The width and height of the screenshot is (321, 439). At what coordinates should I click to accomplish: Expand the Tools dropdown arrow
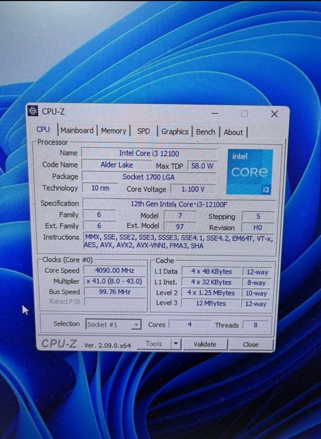pos(176,344)
